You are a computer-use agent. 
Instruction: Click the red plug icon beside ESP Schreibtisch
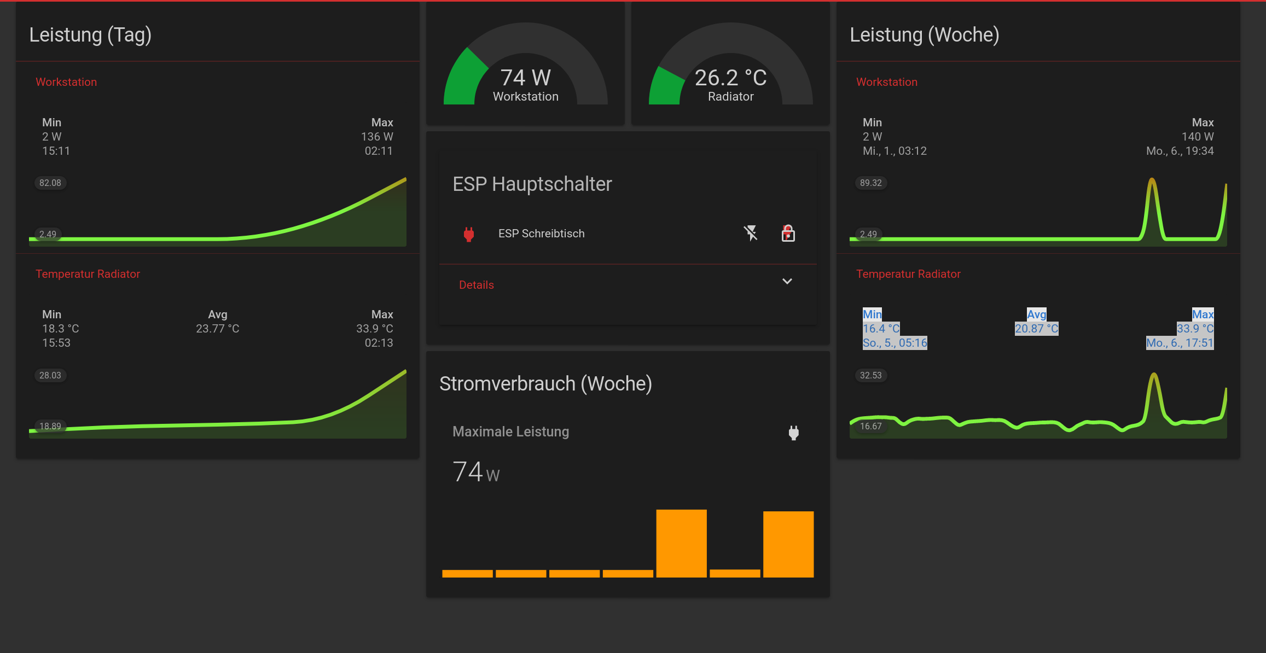click(x=468, y=234)
